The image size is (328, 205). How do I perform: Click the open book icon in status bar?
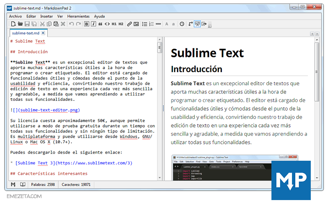pyautogui.click(x=23, y=184)
